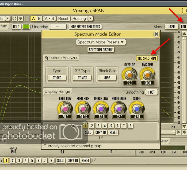Click the AVG TIME value field 6000
The width and height of the screenshot is (187, 170).
pos(147,83)
